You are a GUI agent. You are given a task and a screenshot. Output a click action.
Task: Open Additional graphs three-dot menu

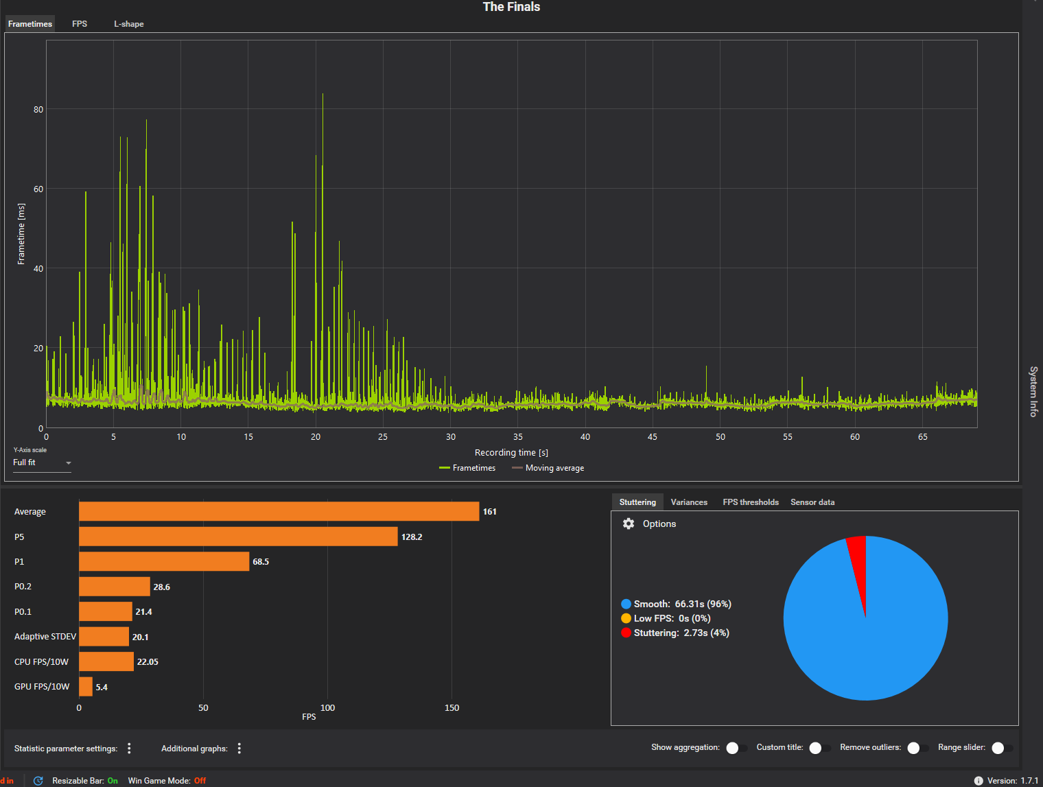239,749
